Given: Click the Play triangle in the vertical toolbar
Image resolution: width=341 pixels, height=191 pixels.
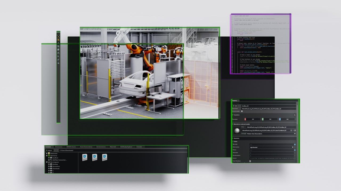Looking at the screenshot, I should pyautogui.click(x=58, y=56).
